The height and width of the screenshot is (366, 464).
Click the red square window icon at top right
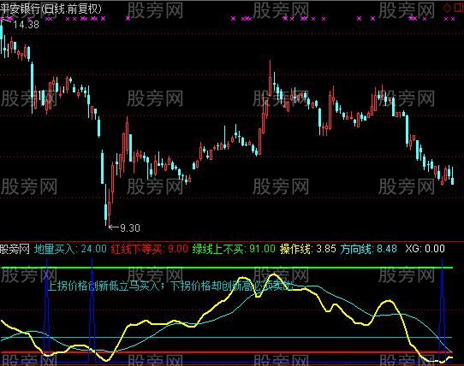click(459, 8)
